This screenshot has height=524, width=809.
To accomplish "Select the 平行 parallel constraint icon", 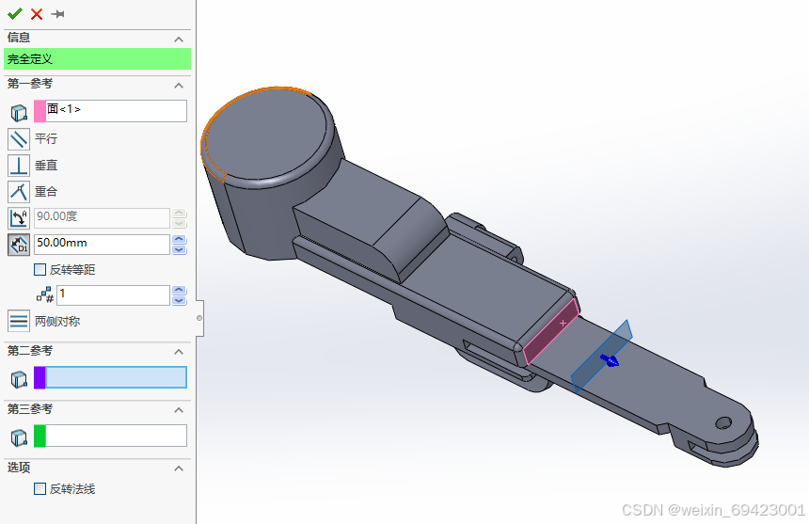I will click(19, 138).
